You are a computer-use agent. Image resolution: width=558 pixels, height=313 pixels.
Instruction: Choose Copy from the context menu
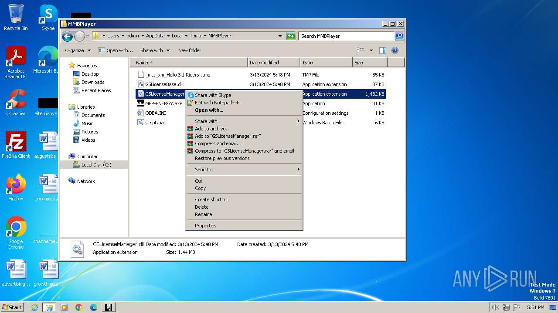coord(244,188)
